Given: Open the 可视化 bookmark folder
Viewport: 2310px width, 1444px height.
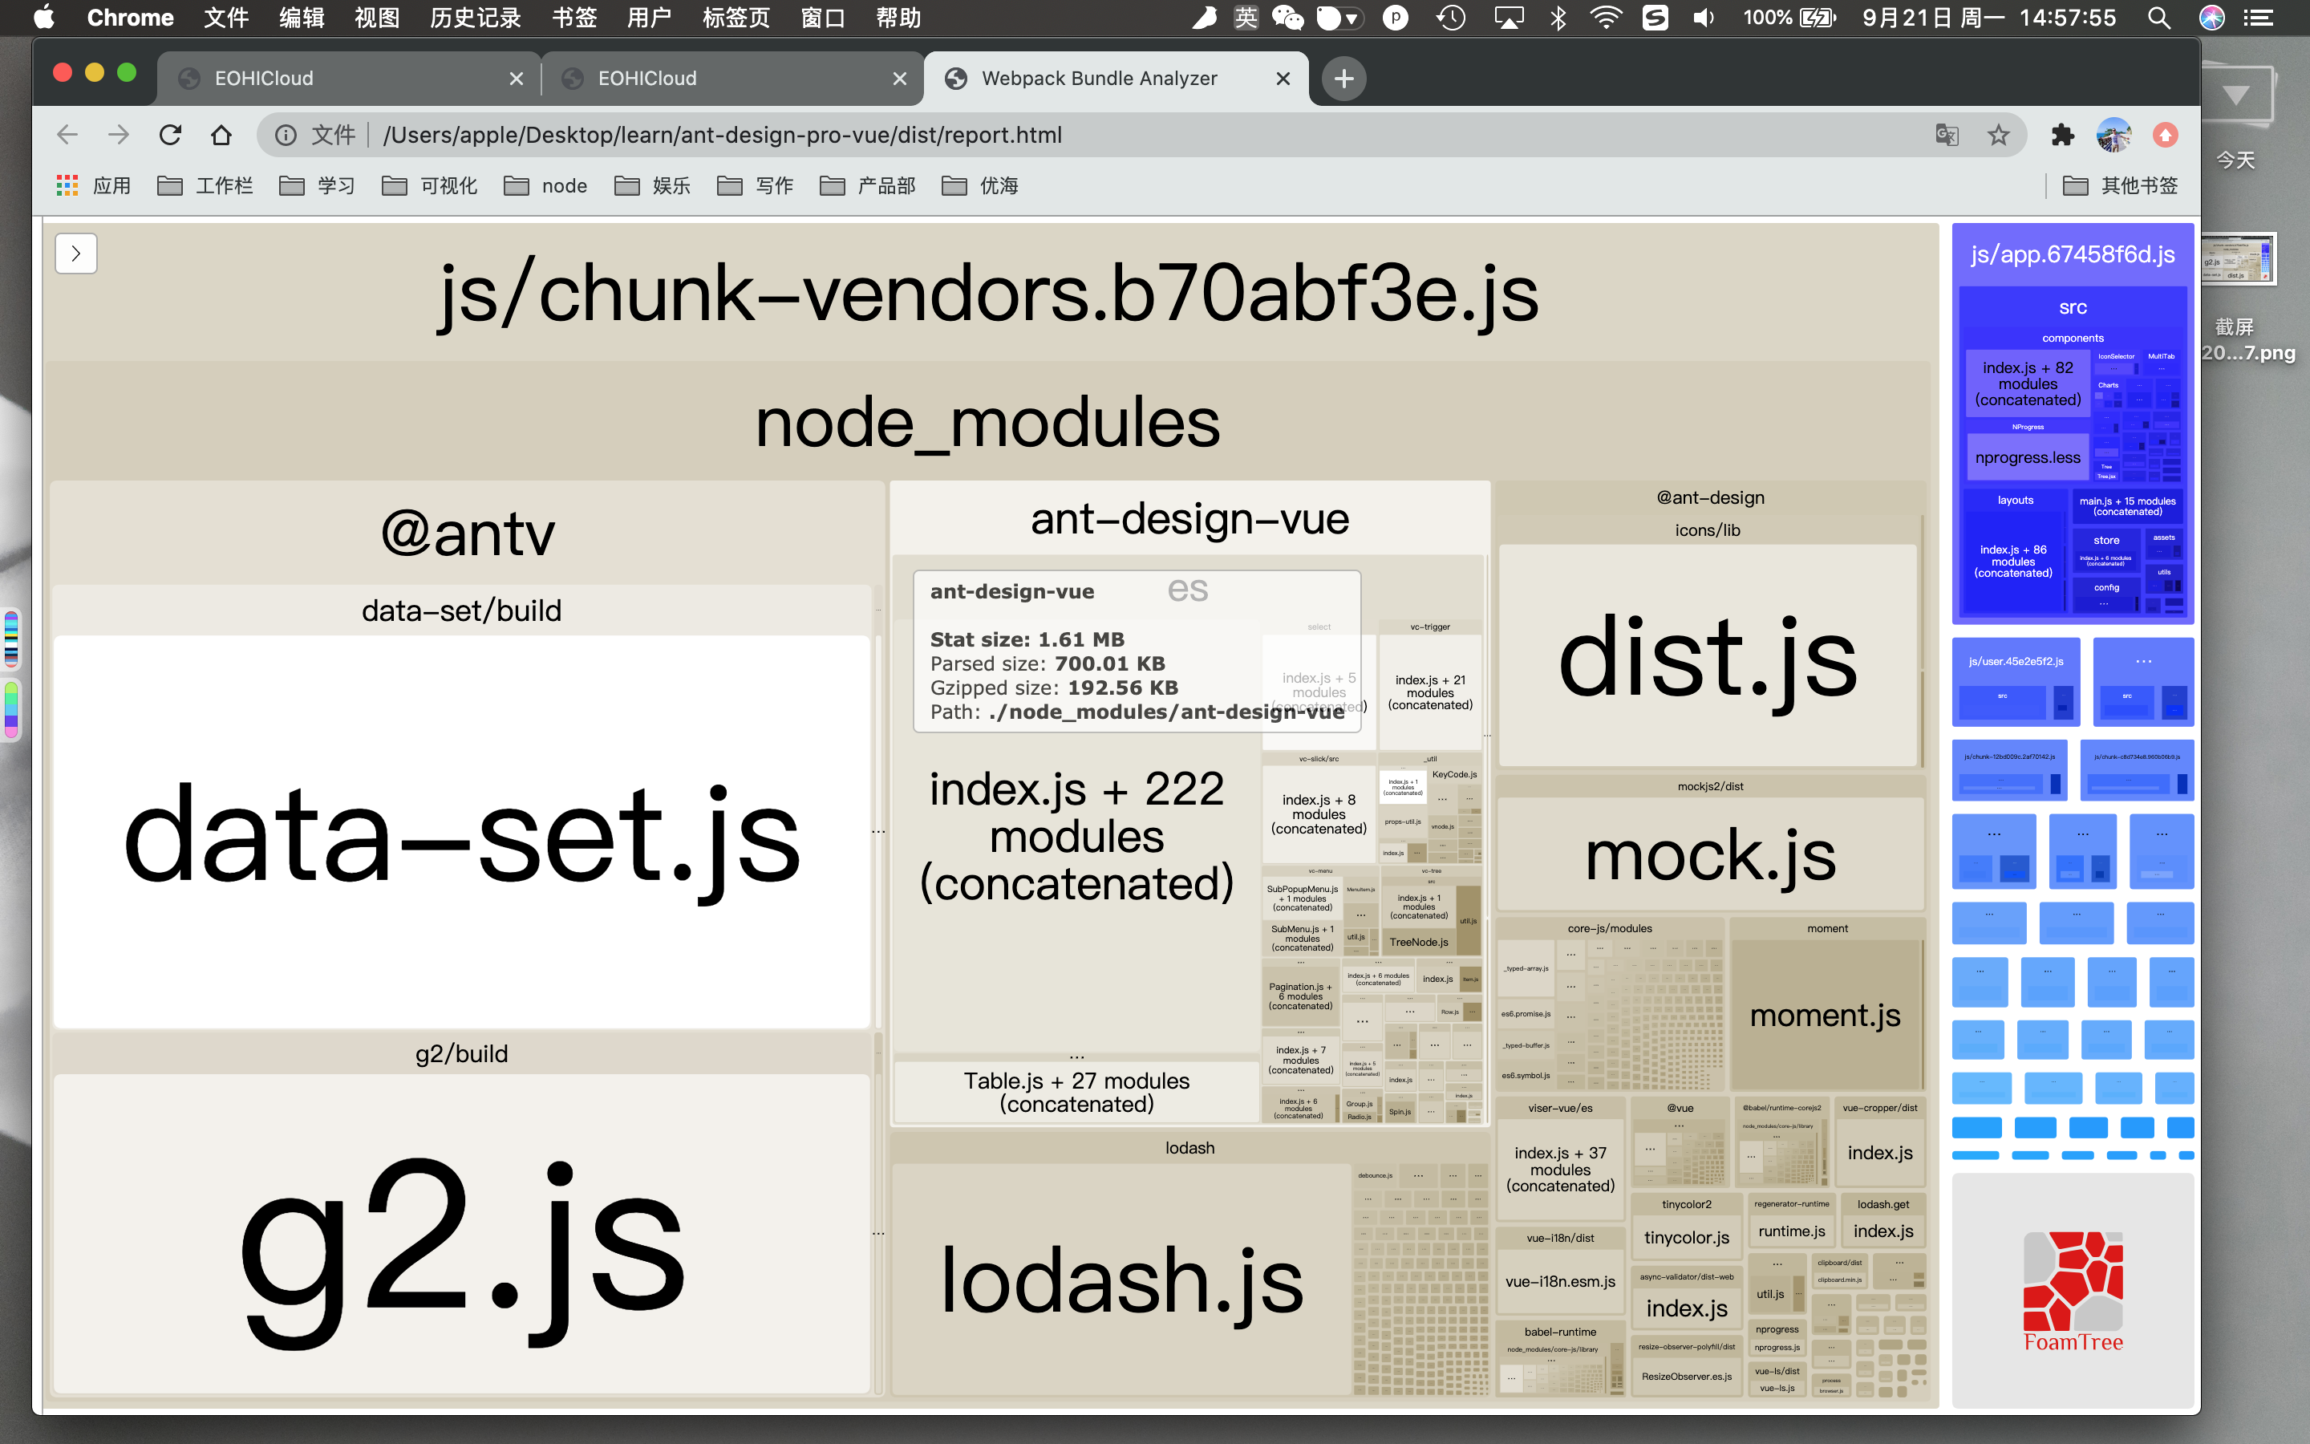Looking at the screenshot, I should pos(430,185).
